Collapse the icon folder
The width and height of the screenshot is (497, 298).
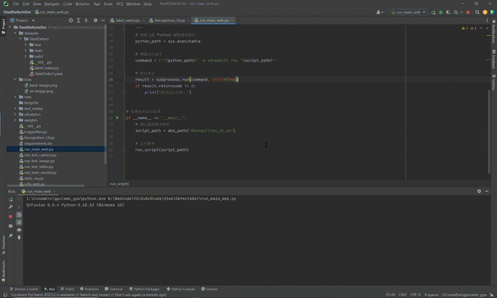pos(15,79)
